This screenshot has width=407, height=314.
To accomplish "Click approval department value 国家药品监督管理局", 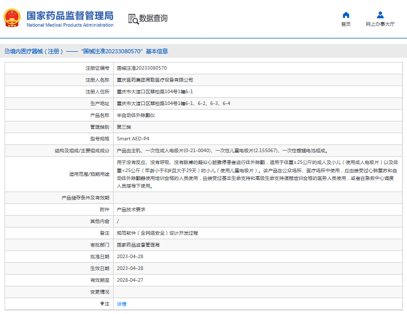I will coord(138,245).
